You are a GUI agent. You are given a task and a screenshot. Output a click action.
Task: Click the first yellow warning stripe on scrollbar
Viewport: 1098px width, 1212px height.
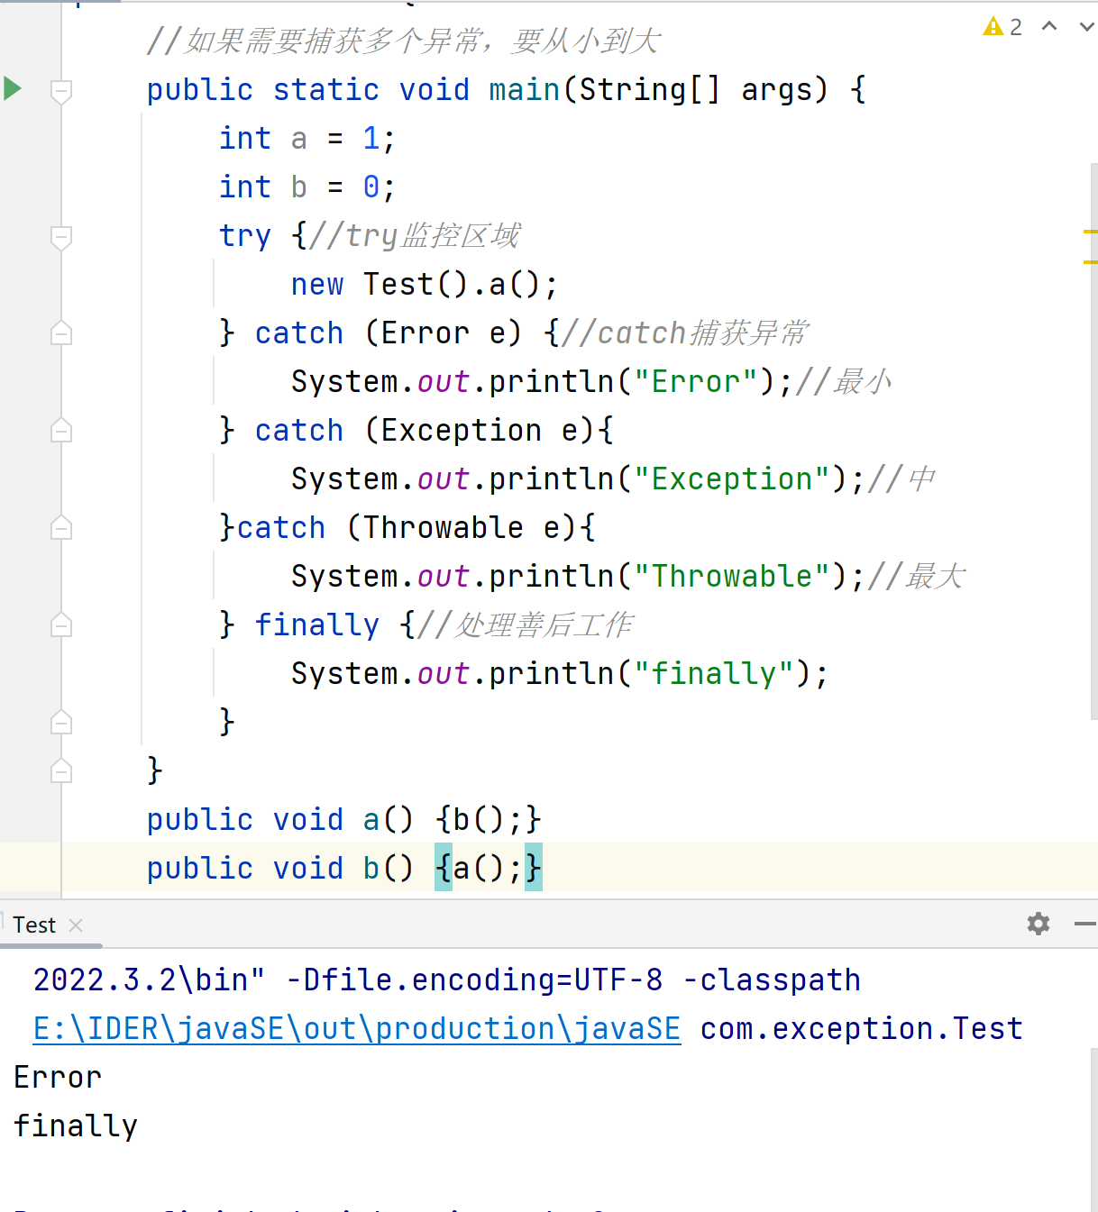click(1090, 232)
